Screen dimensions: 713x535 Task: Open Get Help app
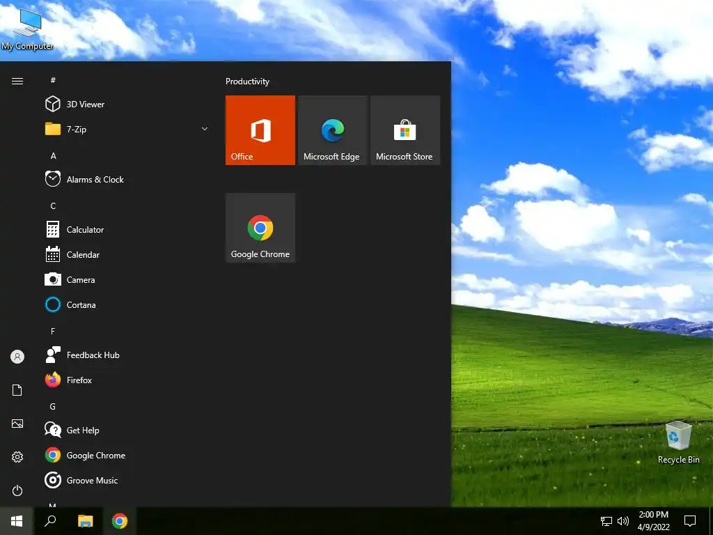pos(127,430)
